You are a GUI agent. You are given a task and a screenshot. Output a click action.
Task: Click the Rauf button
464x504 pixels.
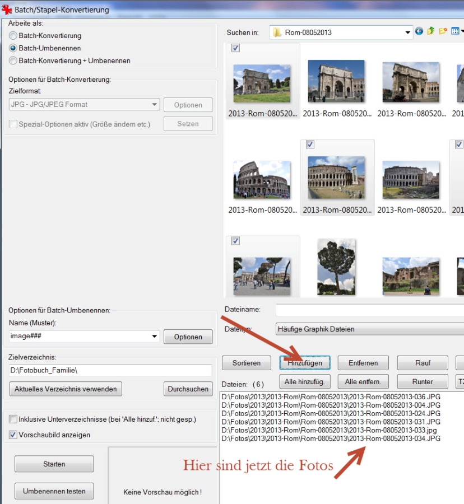[x=423, y=363]
